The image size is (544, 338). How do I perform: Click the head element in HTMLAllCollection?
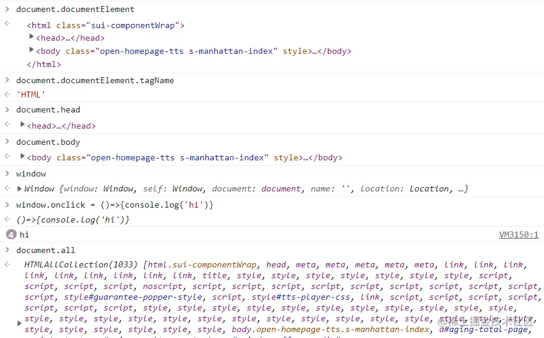[x=276, y=265]
